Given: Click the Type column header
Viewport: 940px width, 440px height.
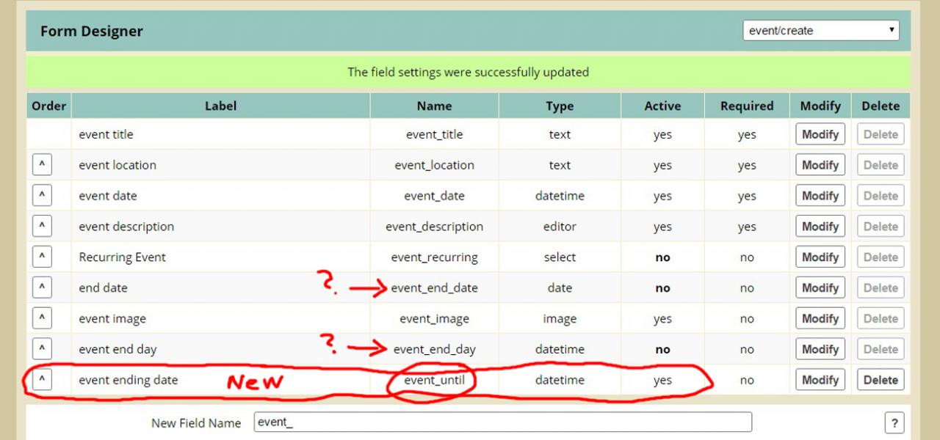Looking at the screenshot, I should point(560,106).
